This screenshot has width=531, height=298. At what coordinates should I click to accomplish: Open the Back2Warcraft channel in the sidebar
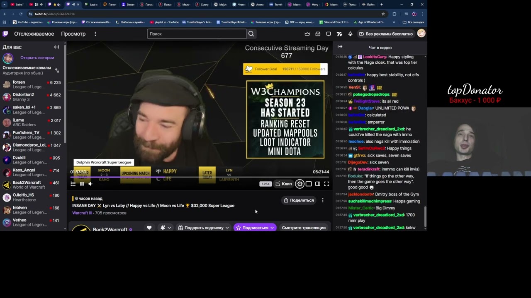pos(32,185)
